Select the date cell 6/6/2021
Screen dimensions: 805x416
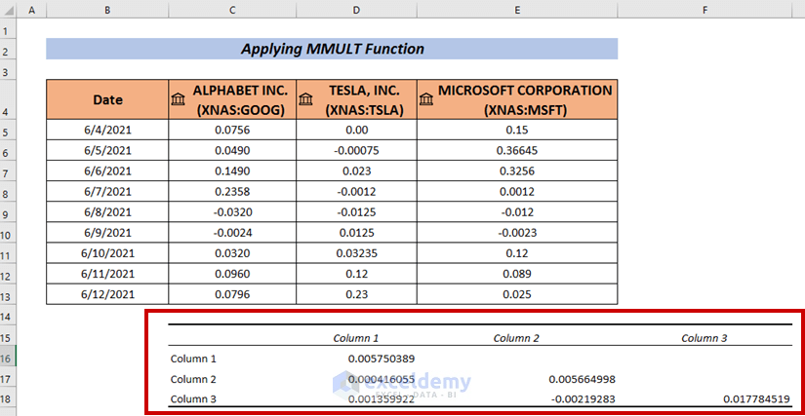pos(107,171)
